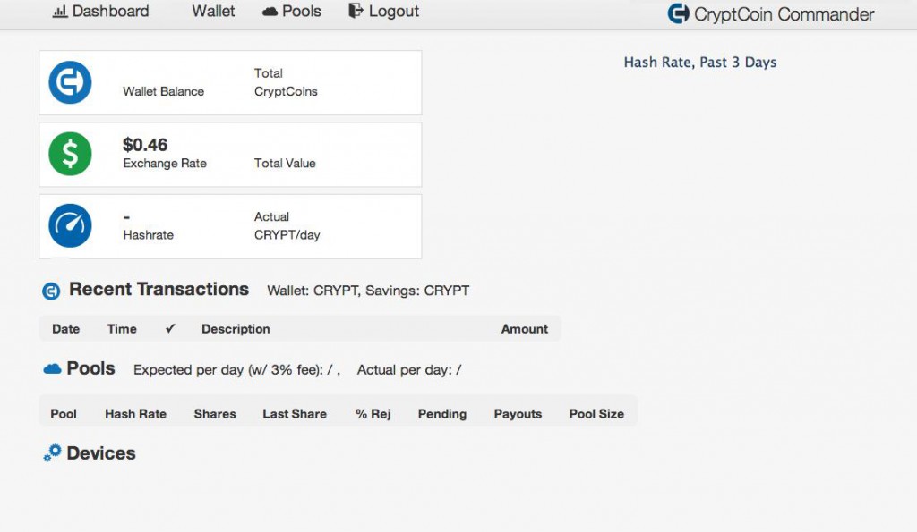Viewport: 917px width, 532px height.
Task: Click the Pool column header
Action: click(x=64, y=413)
